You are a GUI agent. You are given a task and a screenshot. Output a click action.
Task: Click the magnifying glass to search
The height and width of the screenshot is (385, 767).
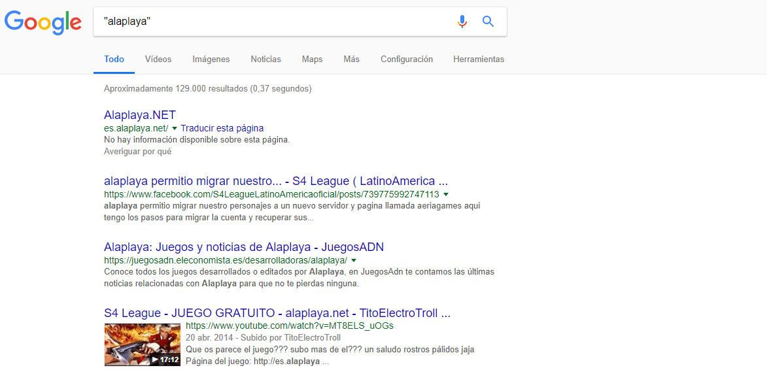click(488, 21)
